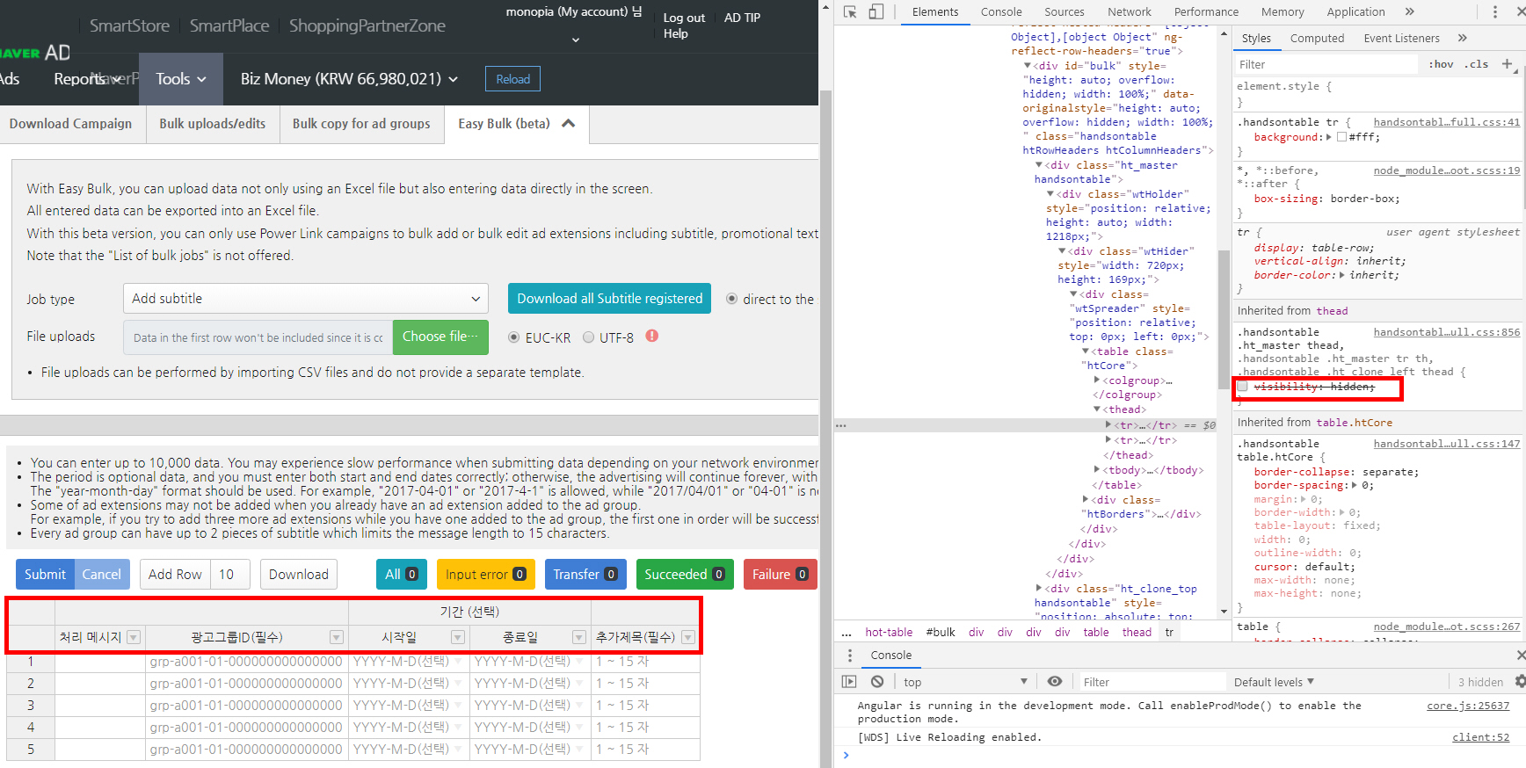Switch to the Sources panel tab

pyautogui.click(x=1064, y=11)
